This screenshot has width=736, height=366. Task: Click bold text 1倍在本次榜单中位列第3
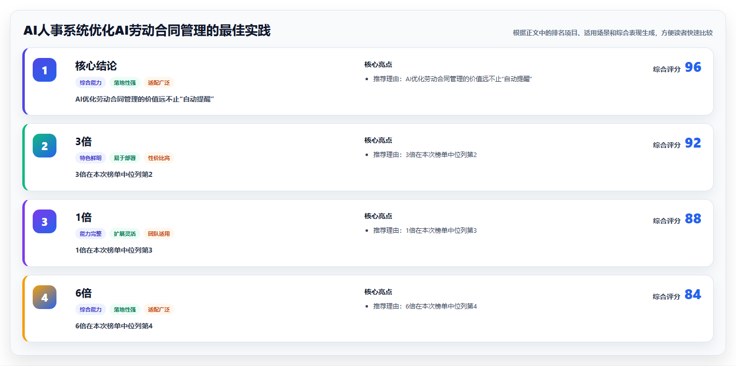click(x=114, y=250)
